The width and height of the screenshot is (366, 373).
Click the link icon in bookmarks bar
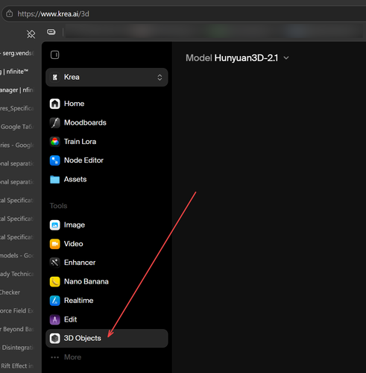tap(51, 32)
